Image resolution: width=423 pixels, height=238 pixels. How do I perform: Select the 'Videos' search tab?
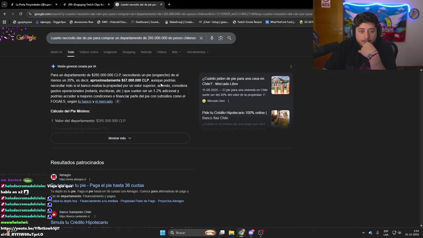pyautogui.click(x=162, y=52)
